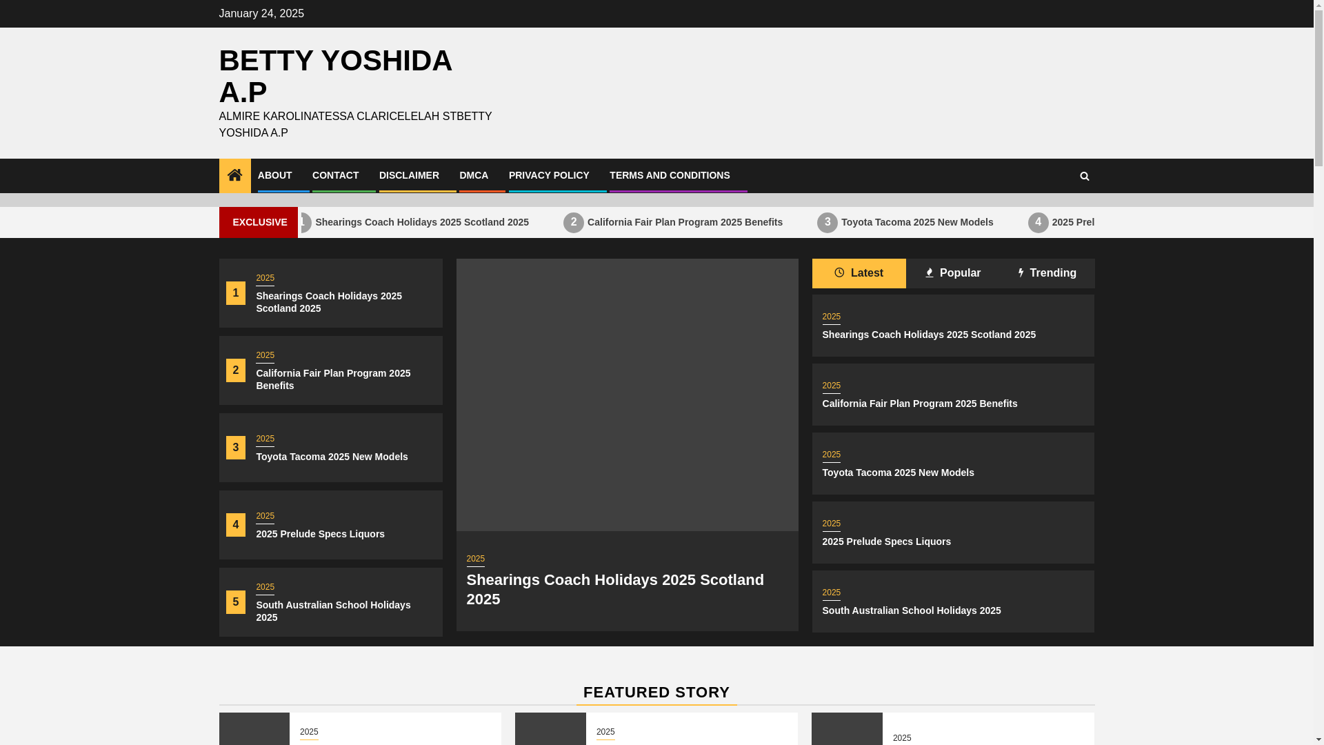Viewport: 1324px width, 745px height.
Task: Open left list 2025 Prelude Specs Liquors
Action: click(x=320, y=534)
